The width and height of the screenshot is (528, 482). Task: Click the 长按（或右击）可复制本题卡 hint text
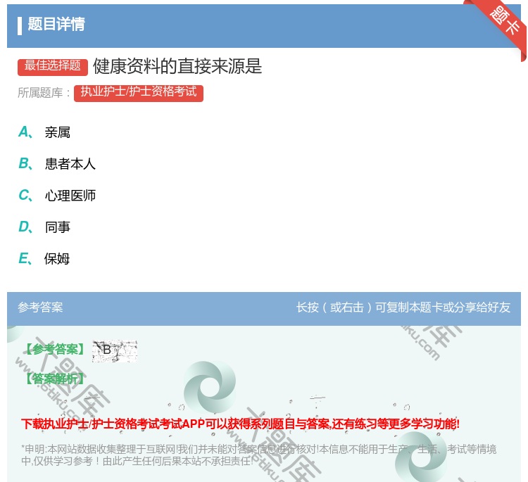click(403, 307)
